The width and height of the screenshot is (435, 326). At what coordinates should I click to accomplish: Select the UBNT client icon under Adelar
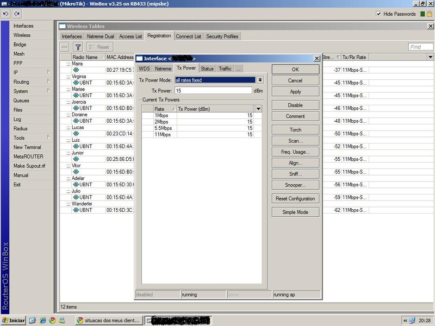[x=76, y=185]
